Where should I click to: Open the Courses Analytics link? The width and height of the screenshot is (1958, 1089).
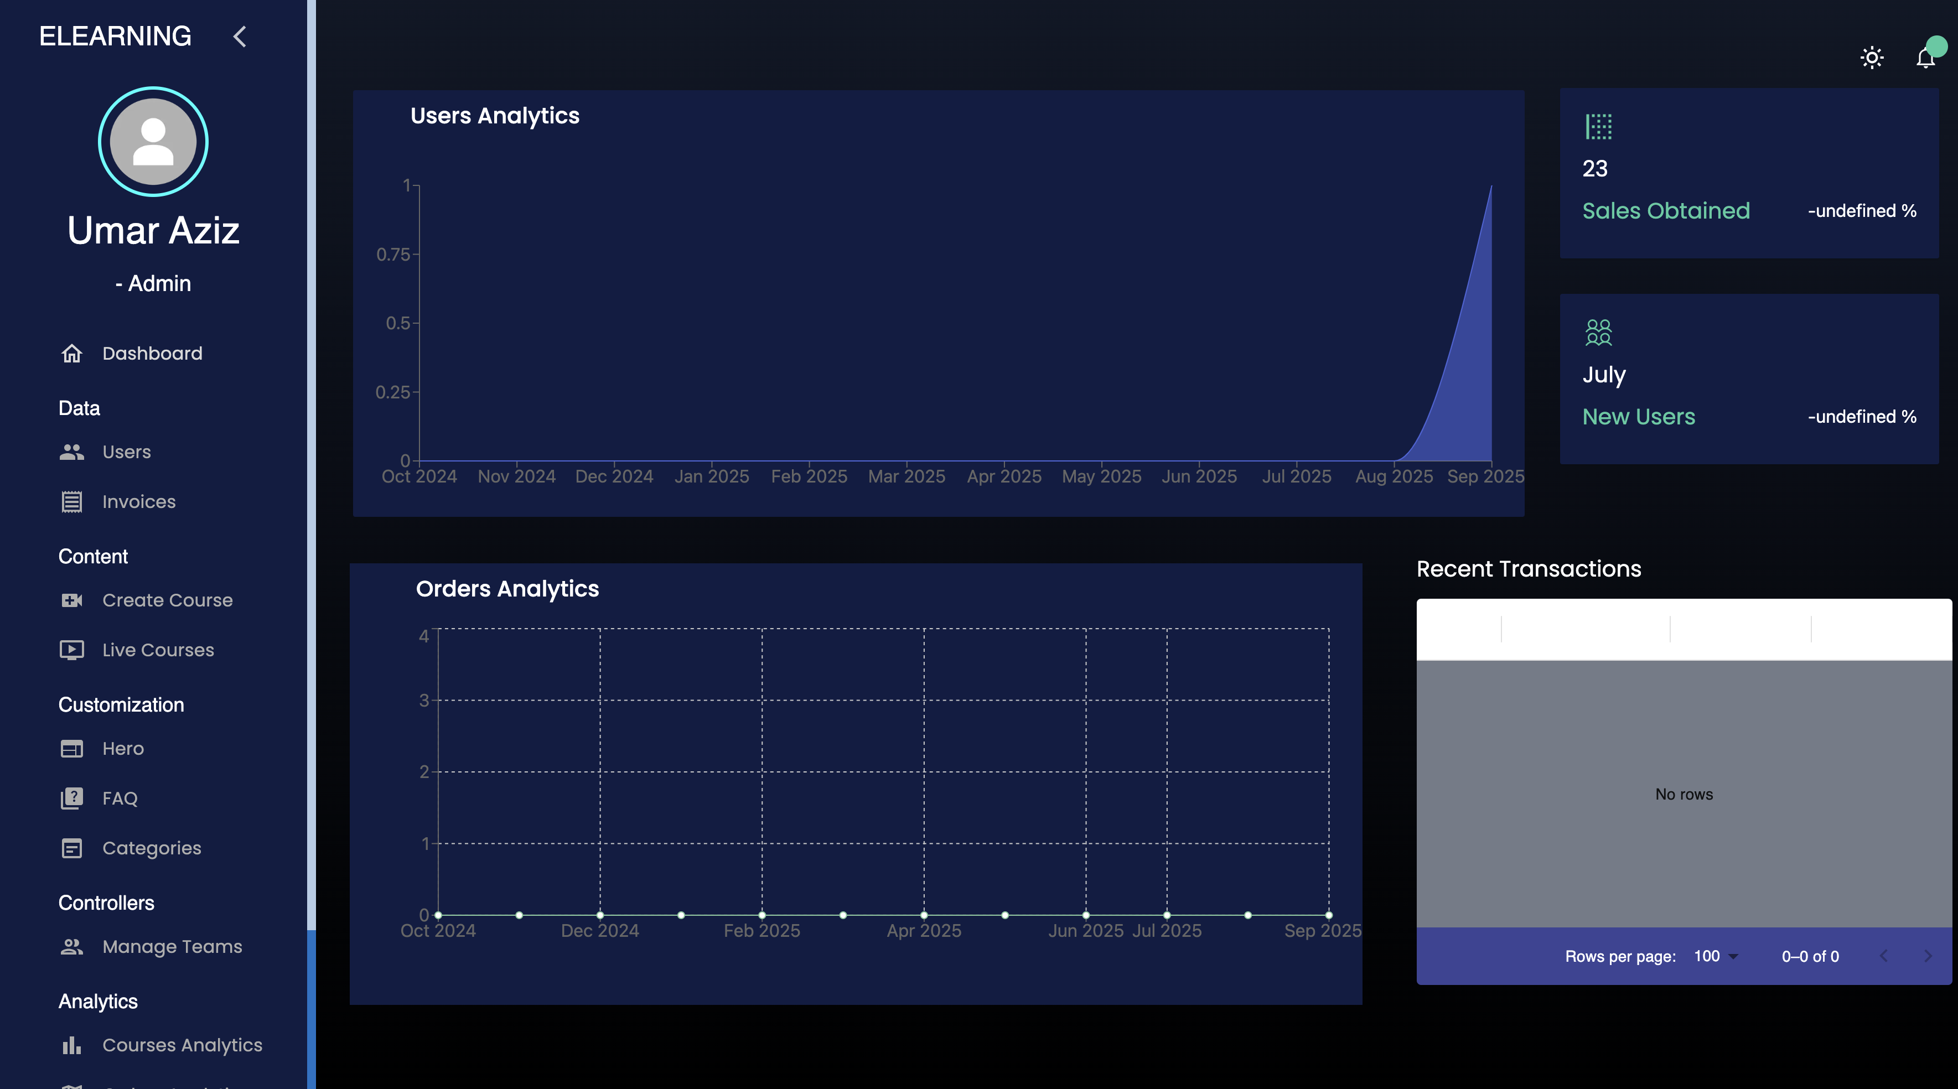coord(182,1045)
